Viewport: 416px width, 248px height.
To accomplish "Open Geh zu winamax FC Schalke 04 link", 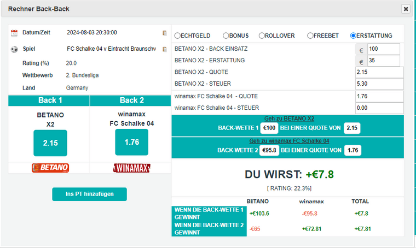I will pos(289,141).
